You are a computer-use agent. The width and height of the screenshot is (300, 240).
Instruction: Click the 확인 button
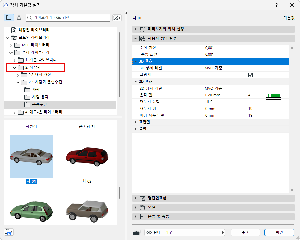[x=279, y=232]
